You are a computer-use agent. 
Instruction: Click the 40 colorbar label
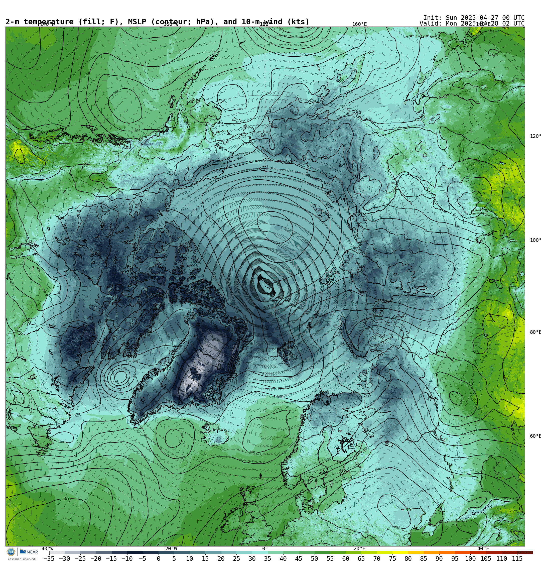coord(283,558)
